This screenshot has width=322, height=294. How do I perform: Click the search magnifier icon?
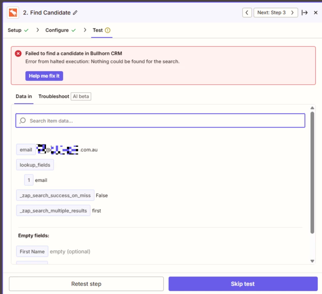[23, 120]
